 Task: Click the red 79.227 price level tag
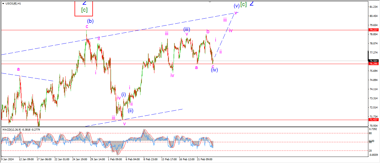coord(373,30)
